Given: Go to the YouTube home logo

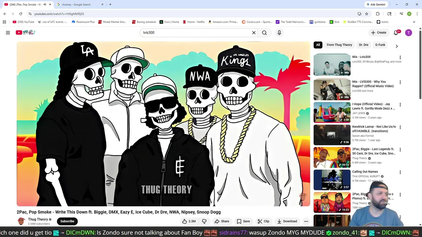Looking at the screenshot, I should pos(25,32).
